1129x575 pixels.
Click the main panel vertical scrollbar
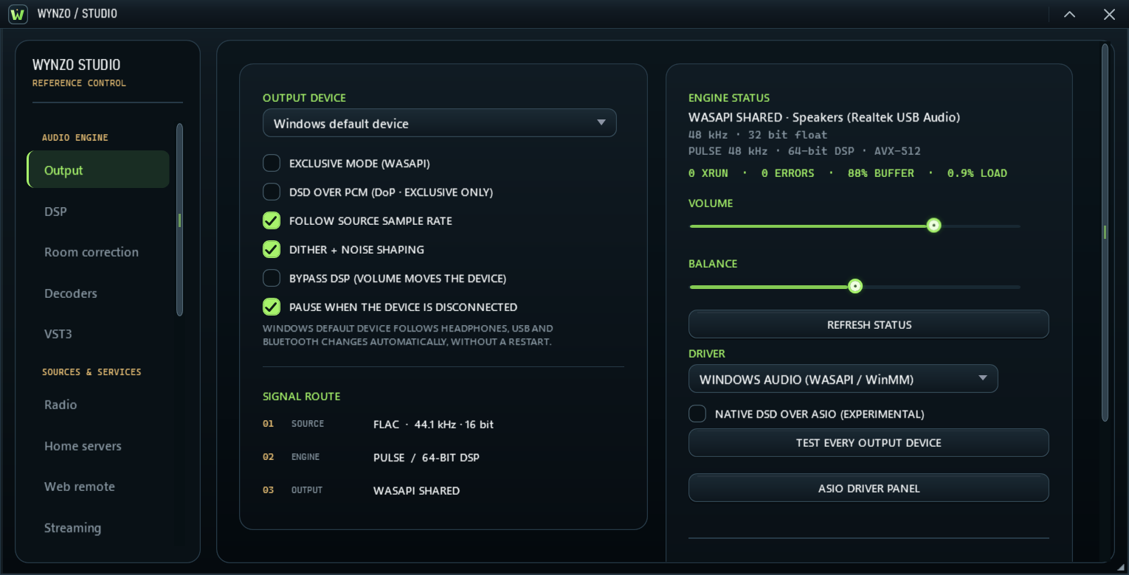click(1105, 232)
